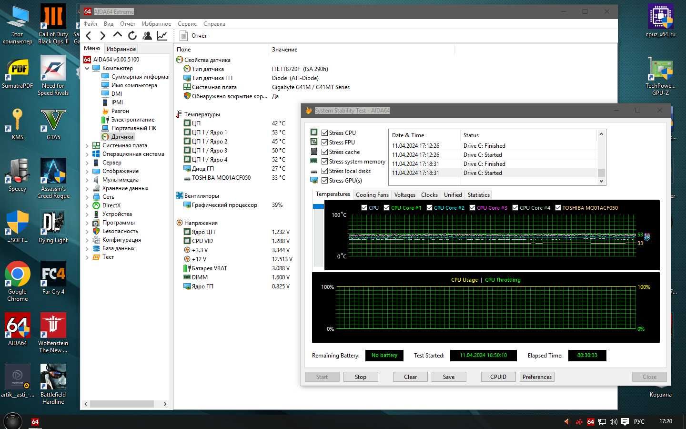Open the Сервис menu
The height and width of the screenshot is (429, 686).
coord(187,24)
